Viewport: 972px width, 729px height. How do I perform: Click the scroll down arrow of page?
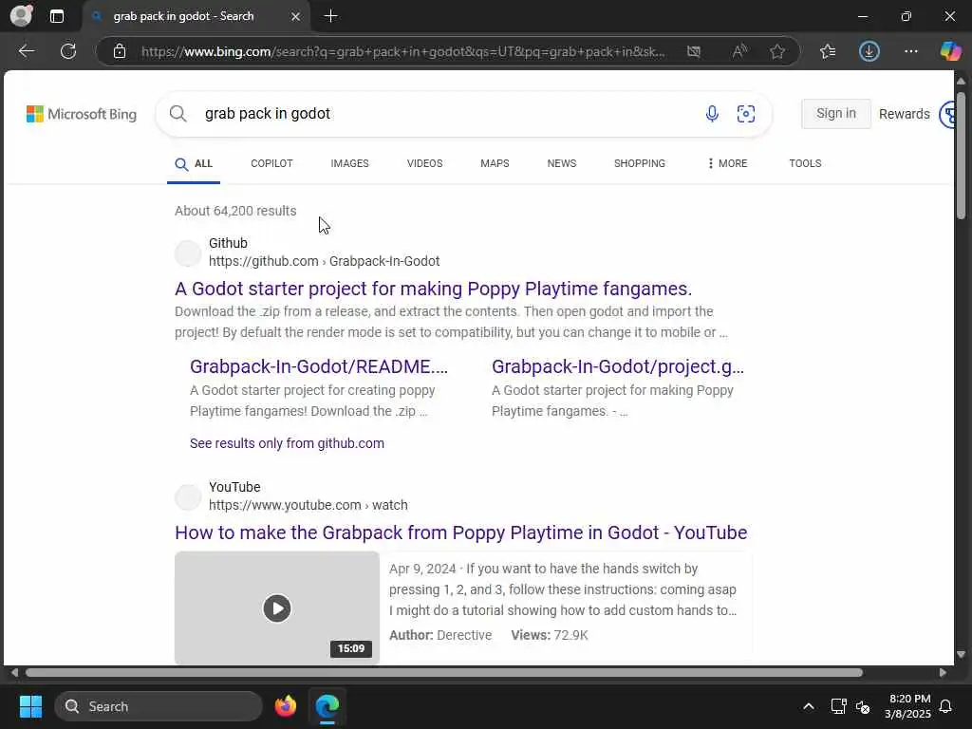click(x=961, y=654)
